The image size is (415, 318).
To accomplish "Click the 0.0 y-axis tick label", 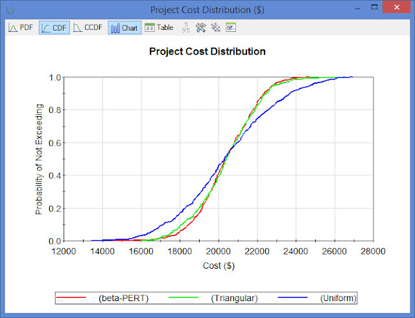I will click(x=55, y=241).
